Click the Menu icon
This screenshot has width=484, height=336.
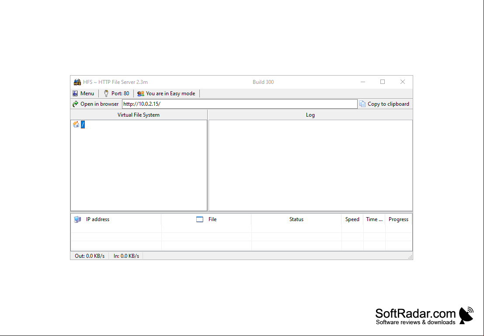point(75,94)
